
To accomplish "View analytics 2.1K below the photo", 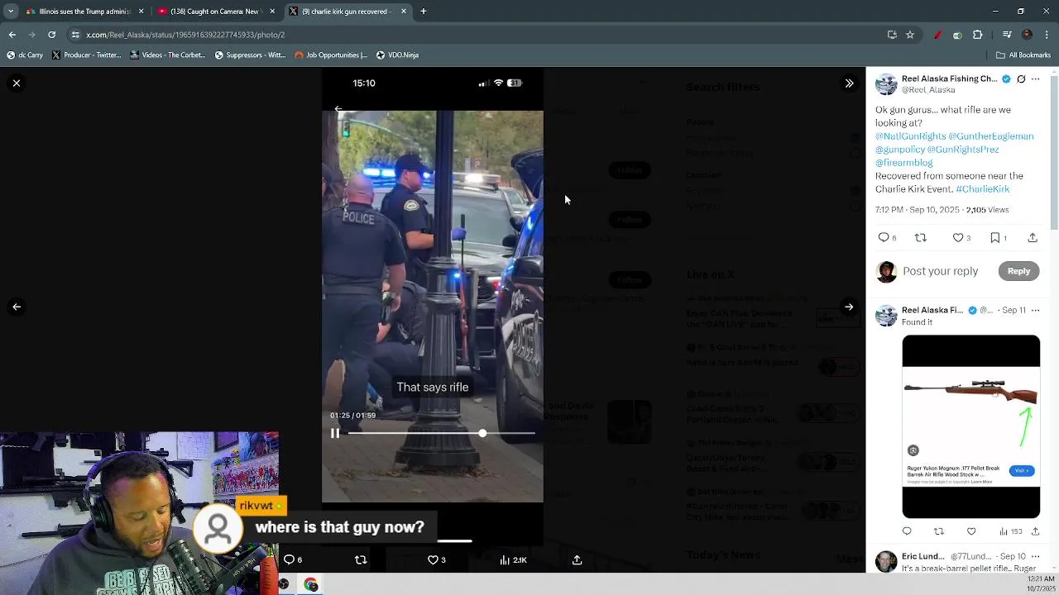I will coord(513,559).
